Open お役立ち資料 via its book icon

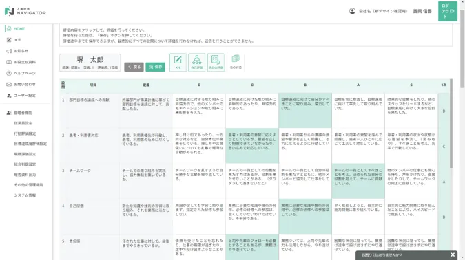9,62
